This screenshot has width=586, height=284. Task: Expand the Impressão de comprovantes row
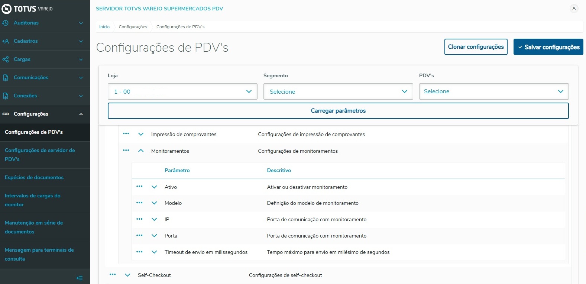pos(141,134)
